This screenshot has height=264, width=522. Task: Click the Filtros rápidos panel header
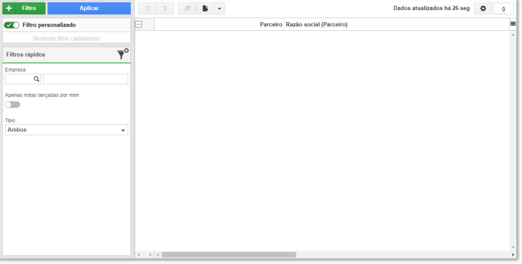click(66, 54)
